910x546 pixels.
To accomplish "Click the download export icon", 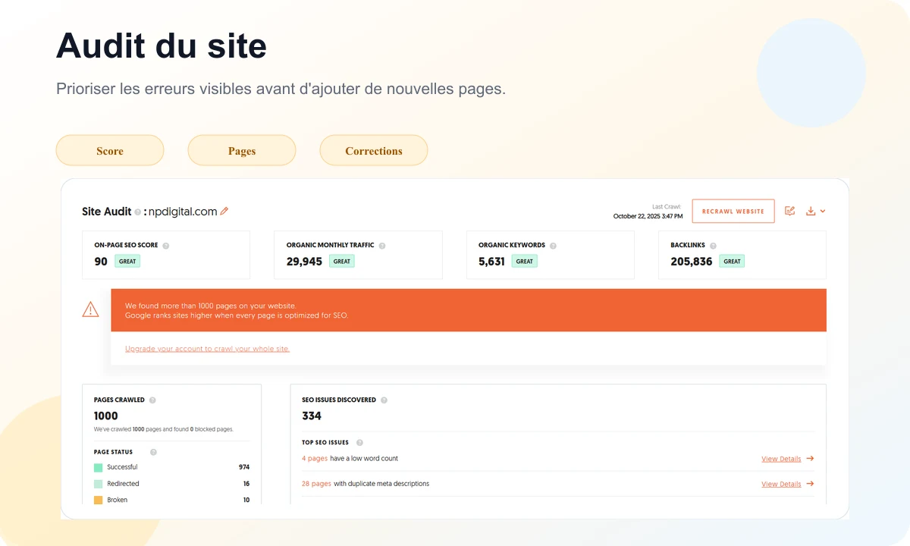I will click(x=811, y=212).
